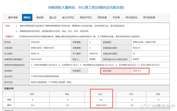Viewport: 177px width, 111px height.
Task: Open the 基本信息 tab
Action: pos(13,17)
